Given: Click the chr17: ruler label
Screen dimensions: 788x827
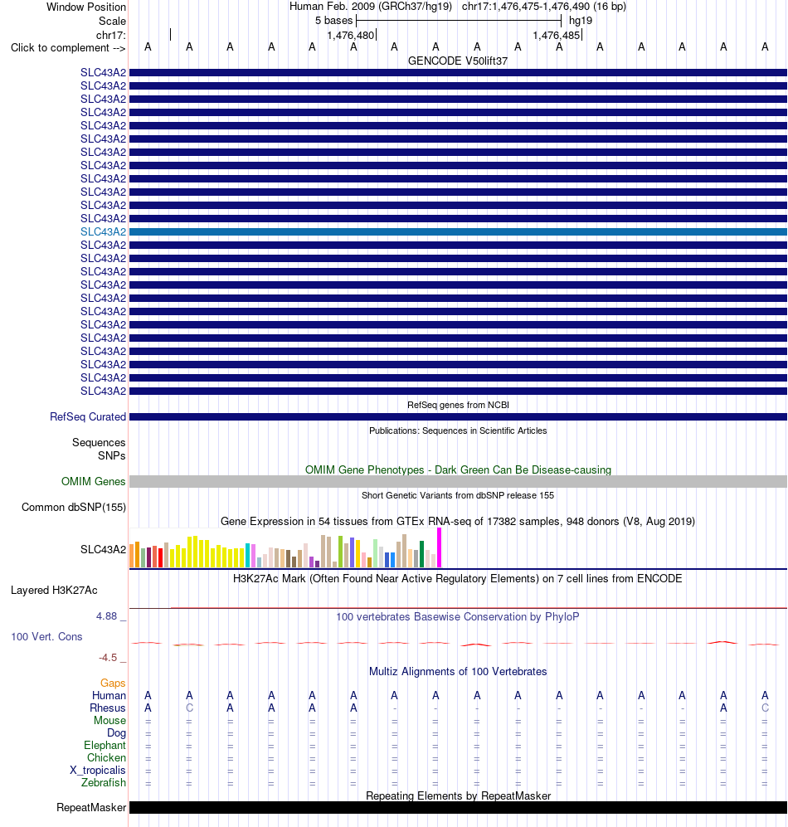Looking at the screenshot, I should tap(111, 36).
